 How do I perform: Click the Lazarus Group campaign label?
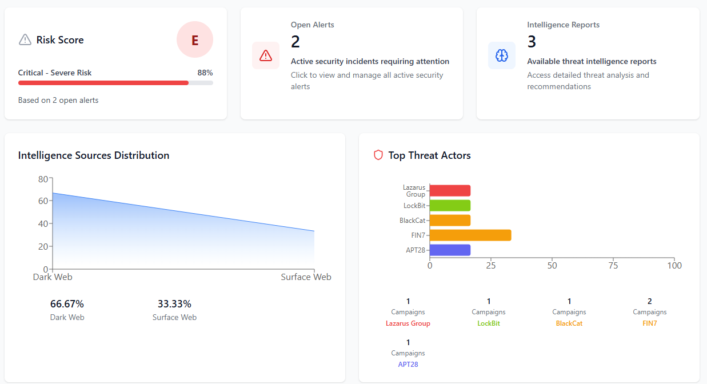tap(408, 323)
